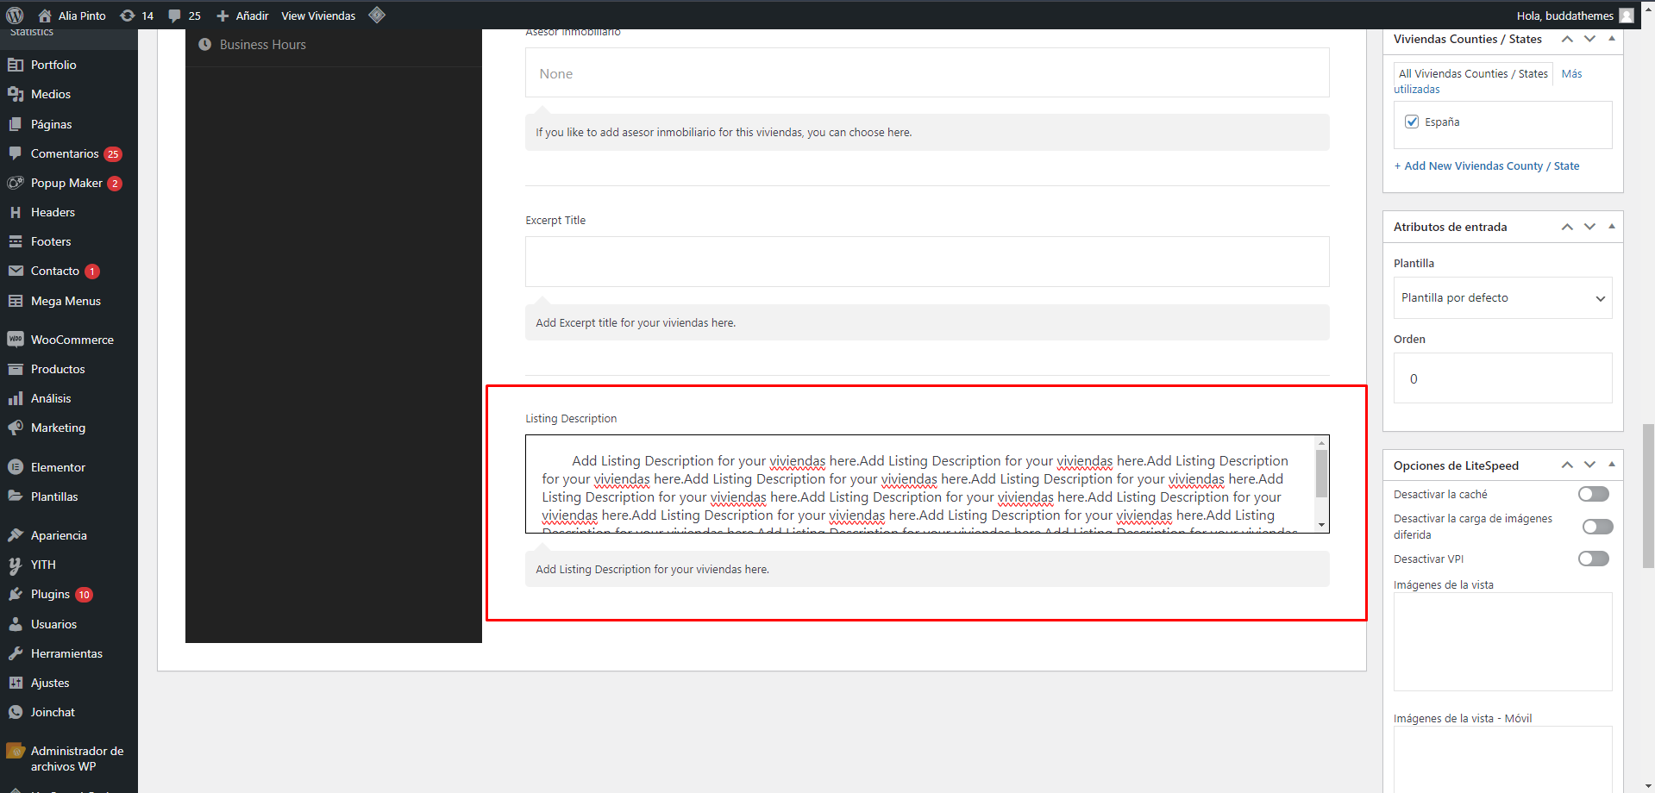Click the Popup Maker icon

coord(16,183)
